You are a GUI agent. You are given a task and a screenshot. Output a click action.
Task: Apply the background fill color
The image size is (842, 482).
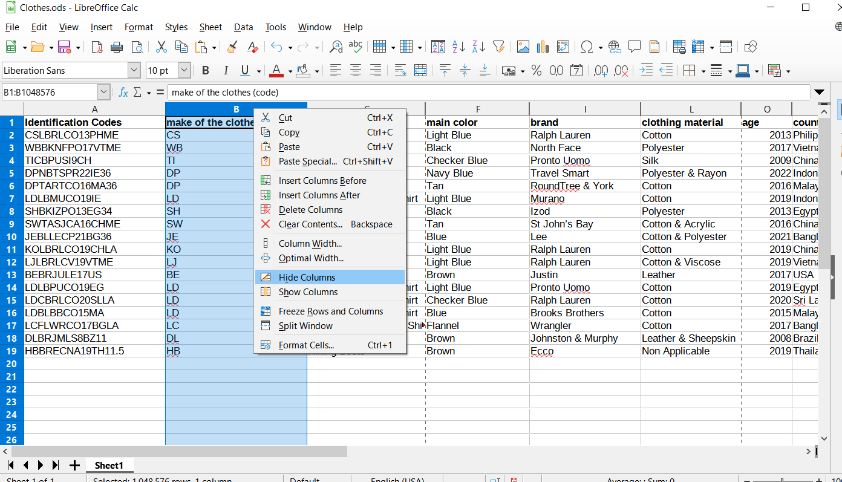click(x=302, y=71)
